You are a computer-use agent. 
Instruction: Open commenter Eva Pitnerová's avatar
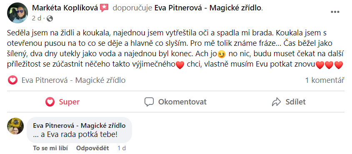pyautogui.click(x=15, y=126)
